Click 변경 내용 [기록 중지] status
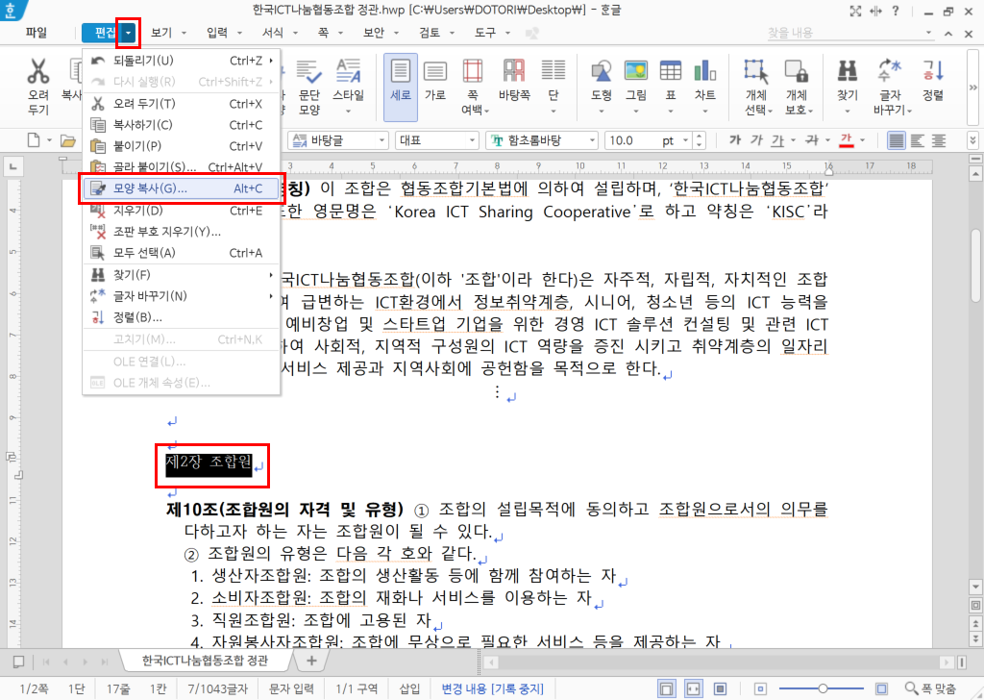The height and width of the screenshot is (700, 984). 492,688
